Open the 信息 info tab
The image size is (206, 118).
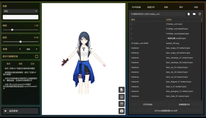pos(20,64)
